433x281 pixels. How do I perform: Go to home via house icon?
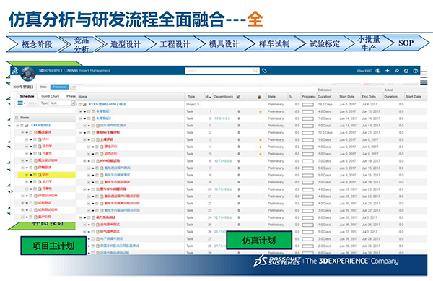pyautogui.click(x=406, y=71)
